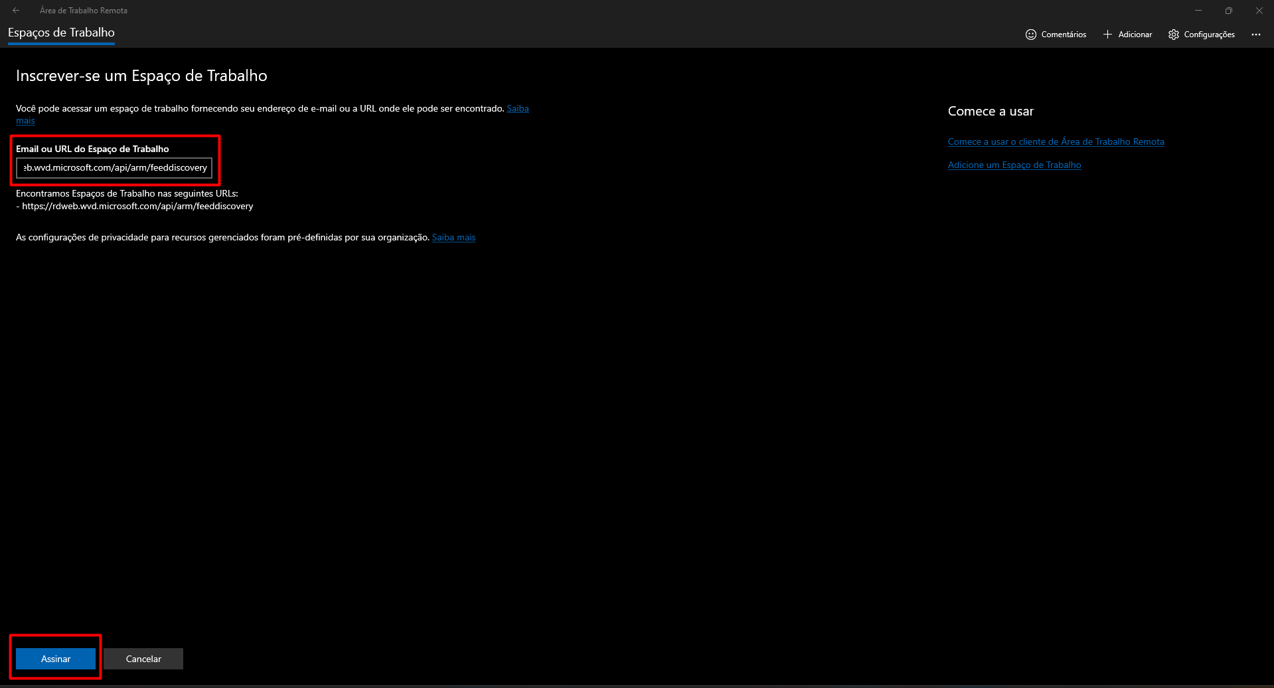Click the discovered rdweb feeddiscovery URL text
This screenshot has height=688, width=1274.
coord(137,206)
